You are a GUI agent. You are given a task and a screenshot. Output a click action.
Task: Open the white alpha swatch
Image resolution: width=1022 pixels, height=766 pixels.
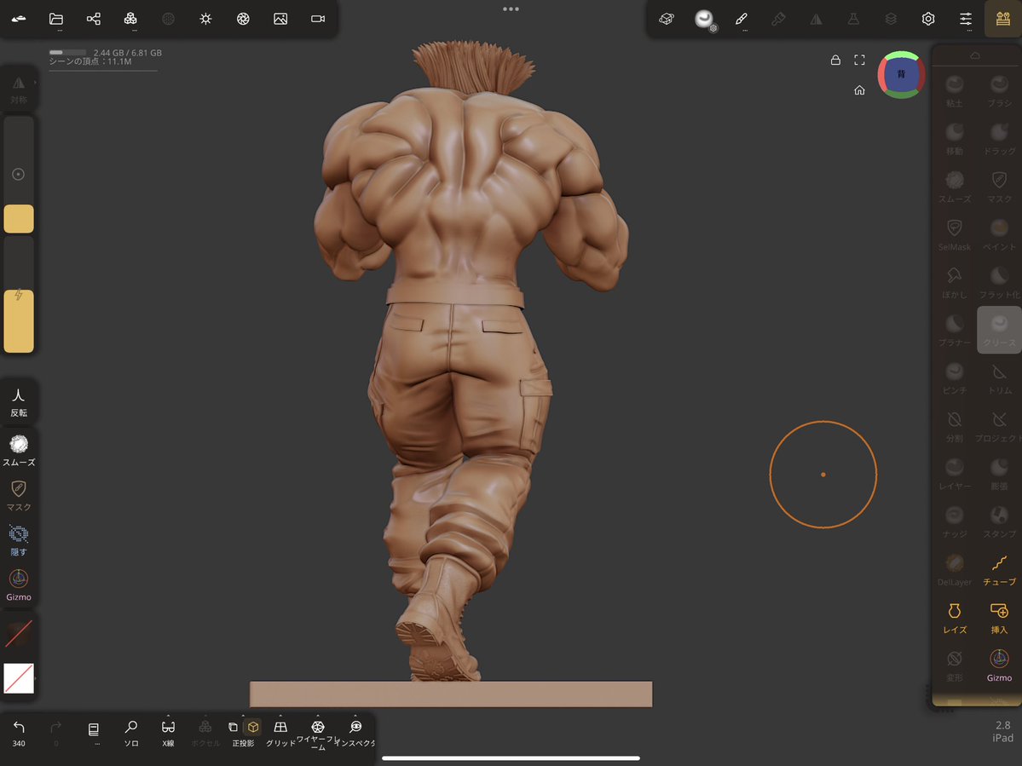pos(19,678)
